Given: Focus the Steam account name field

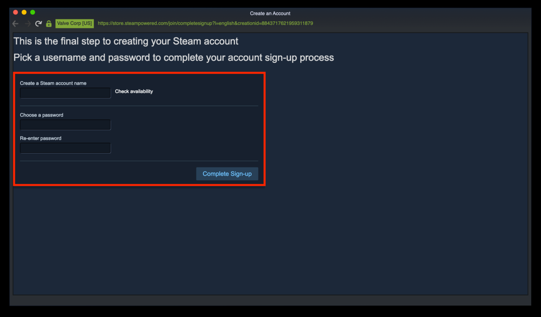Looking at the screenshot, I should click(65, 93).
